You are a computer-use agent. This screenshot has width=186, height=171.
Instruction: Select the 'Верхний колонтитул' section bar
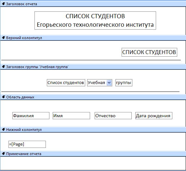point(93,38)
